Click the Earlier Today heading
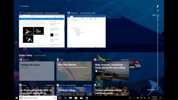Viewport: 178px width, 100px height. point(26,55)
